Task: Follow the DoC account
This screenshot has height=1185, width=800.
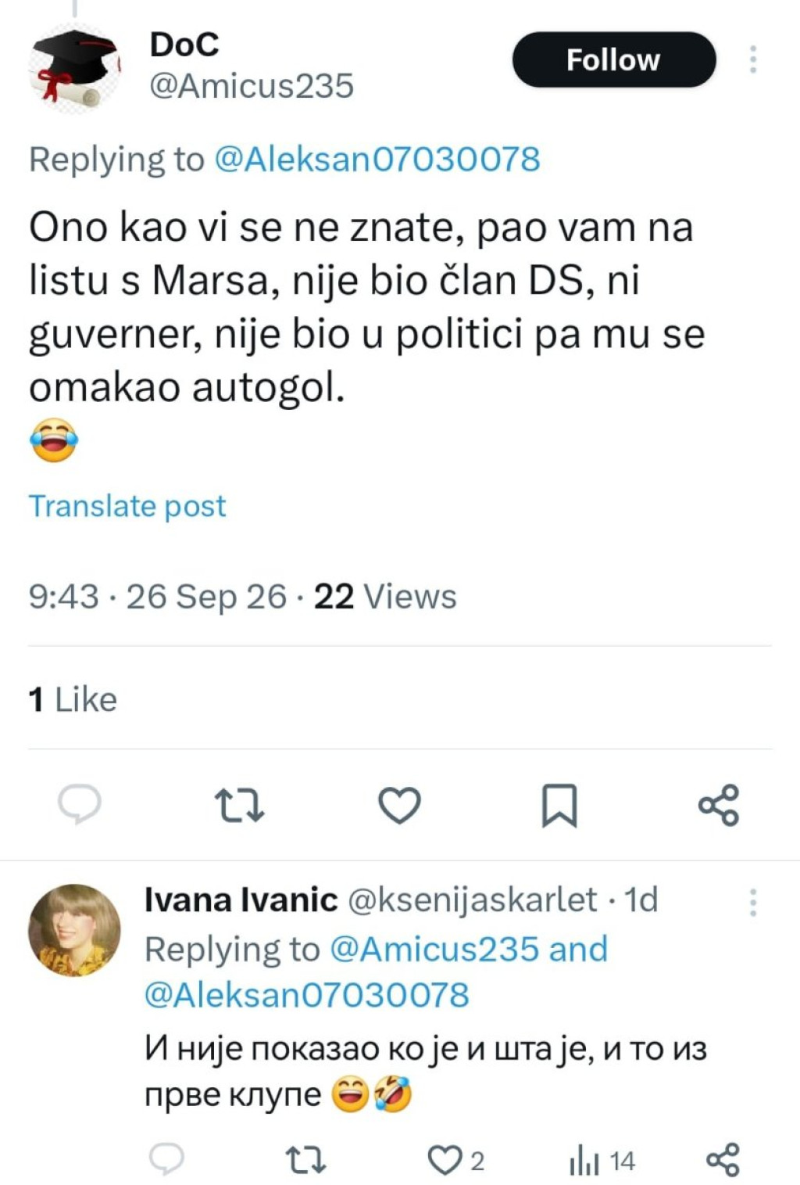Action: point(614,59)
